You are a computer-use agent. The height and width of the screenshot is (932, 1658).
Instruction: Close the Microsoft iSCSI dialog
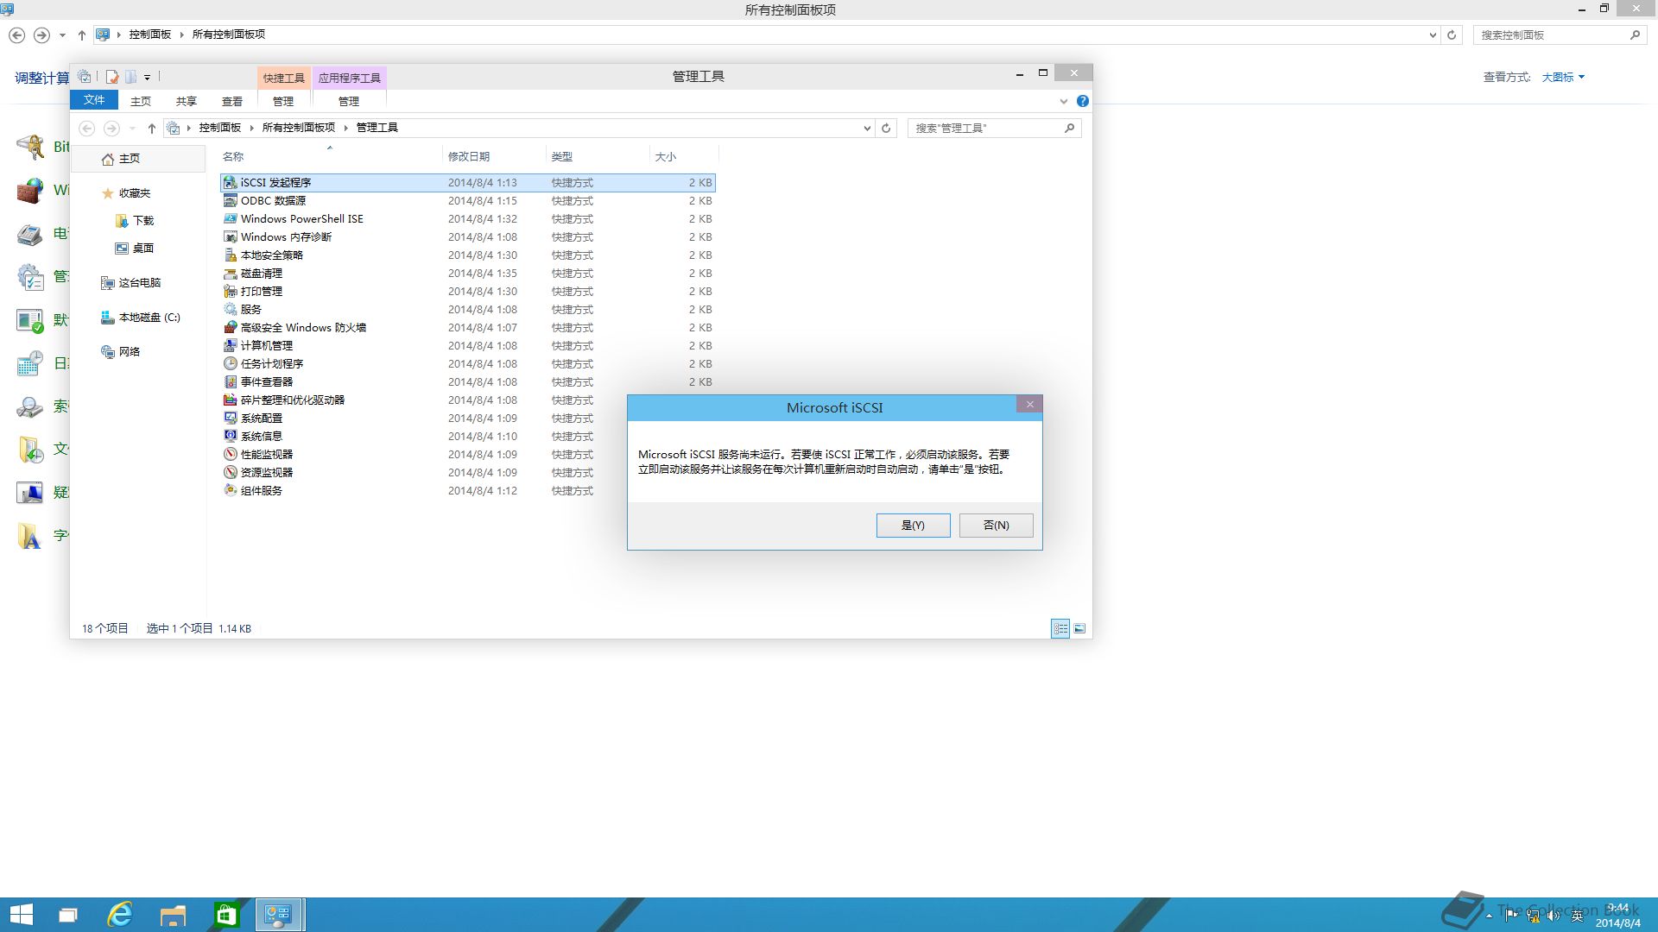click(x=1029, y=404)
